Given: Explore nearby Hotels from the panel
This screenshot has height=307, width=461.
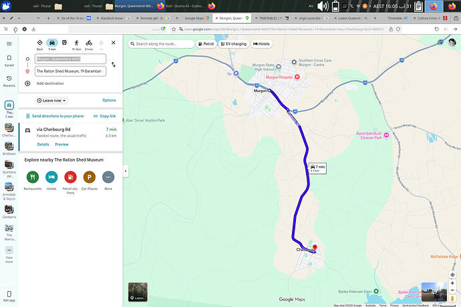Looking at the screenshot, I should tap(51, 177).
